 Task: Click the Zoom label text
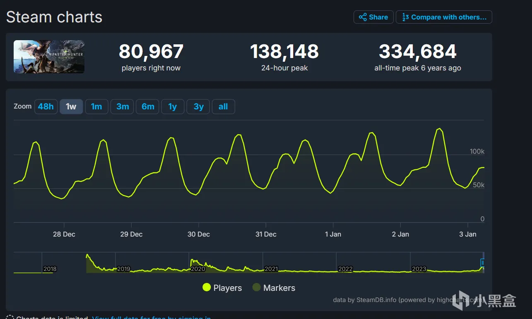click(x=22, y=106)
